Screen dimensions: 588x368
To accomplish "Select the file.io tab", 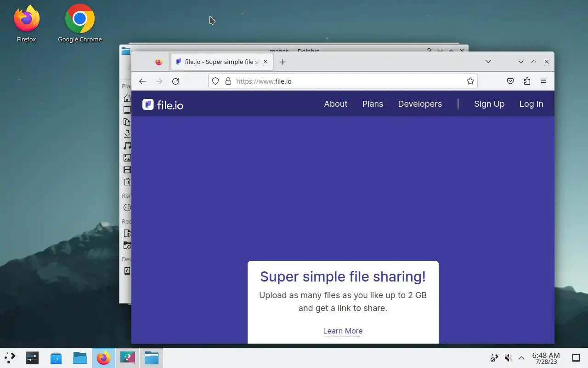I will [222, 62].
